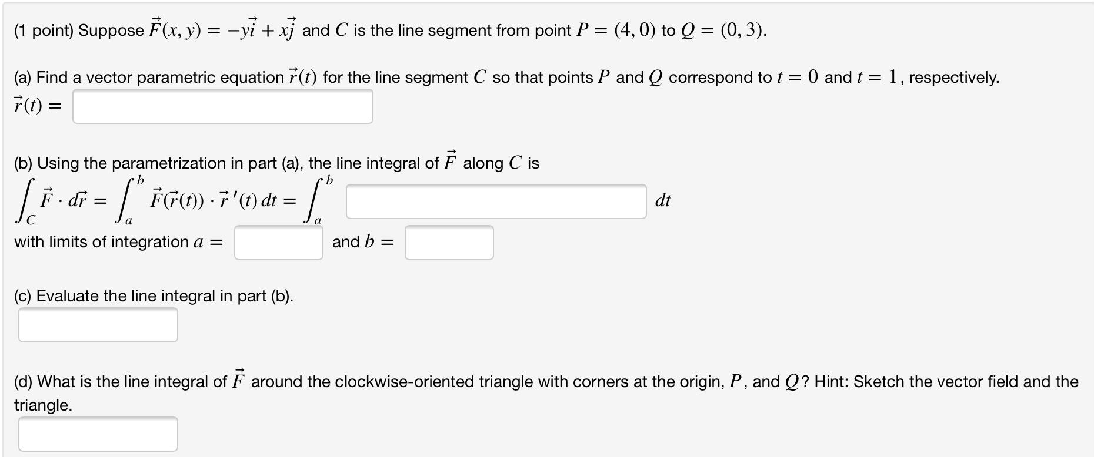Click the 'triangle.' text in part (d)
Image resolution: width=1094 pixels, height=457 pixels.
(x=42, y=405)
